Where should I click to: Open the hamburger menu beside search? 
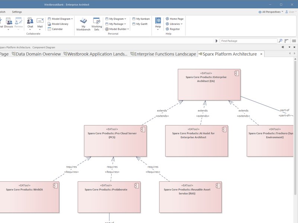click(294, 41)
